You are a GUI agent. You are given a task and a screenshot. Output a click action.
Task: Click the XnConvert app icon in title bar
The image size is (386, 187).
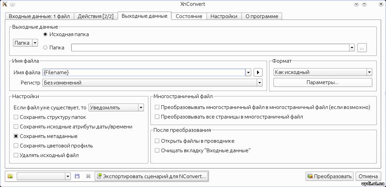(x=4, y=4)
